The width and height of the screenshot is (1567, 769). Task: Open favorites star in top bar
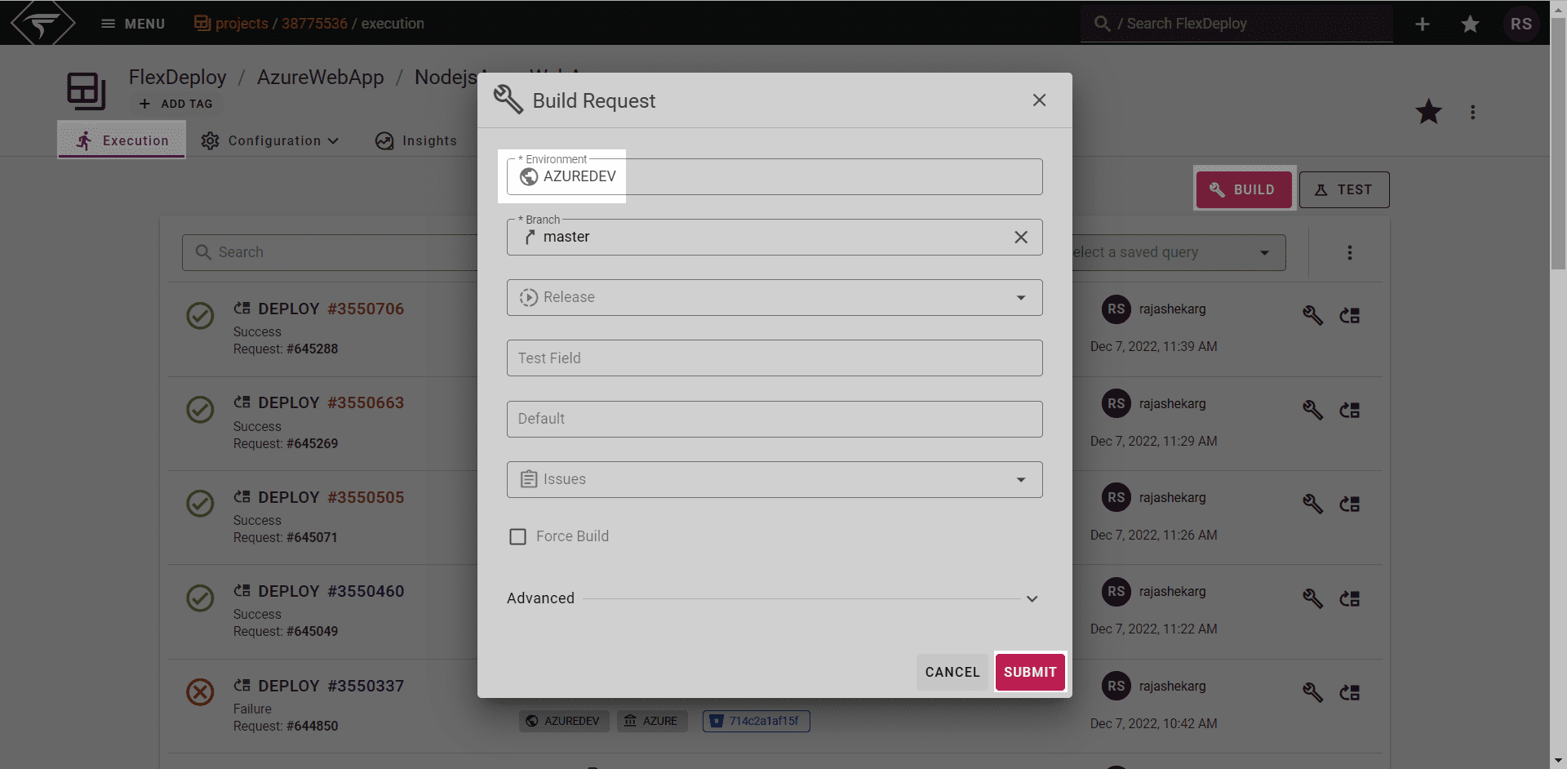[x=1471, y=24]
